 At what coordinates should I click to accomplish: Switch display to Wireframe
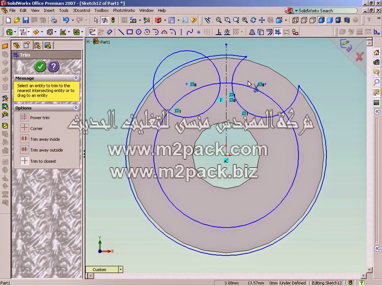(x=295, y=20)
